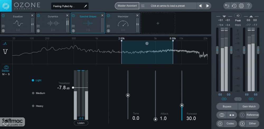264x129 pixels.
Task: Solo the Dynamics module
Action: point(38,31)
